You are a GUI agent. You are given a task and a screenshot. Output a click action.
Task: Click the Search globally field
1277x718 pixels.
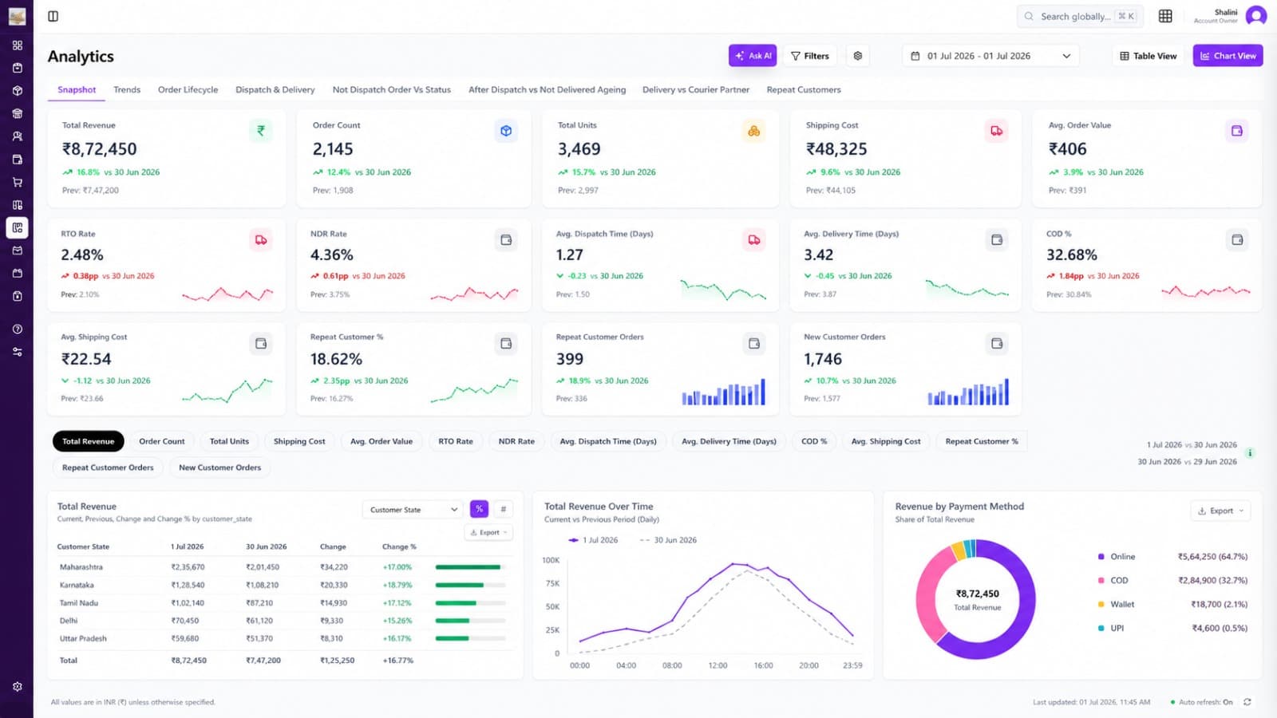coord(1080,16)
